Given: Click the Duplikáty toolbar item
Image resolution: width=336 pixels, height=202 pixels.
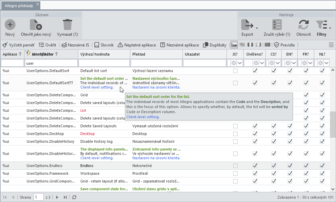Looking at the screenshot, I should 214,45.
